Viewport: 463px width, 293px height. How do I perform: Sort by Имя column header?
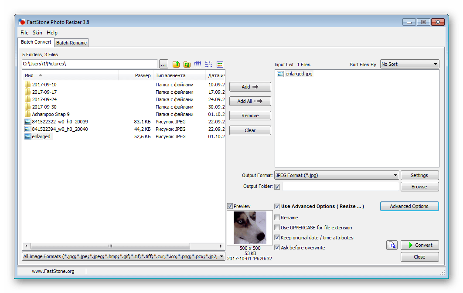pyautogui.click(x=71, y=75)
